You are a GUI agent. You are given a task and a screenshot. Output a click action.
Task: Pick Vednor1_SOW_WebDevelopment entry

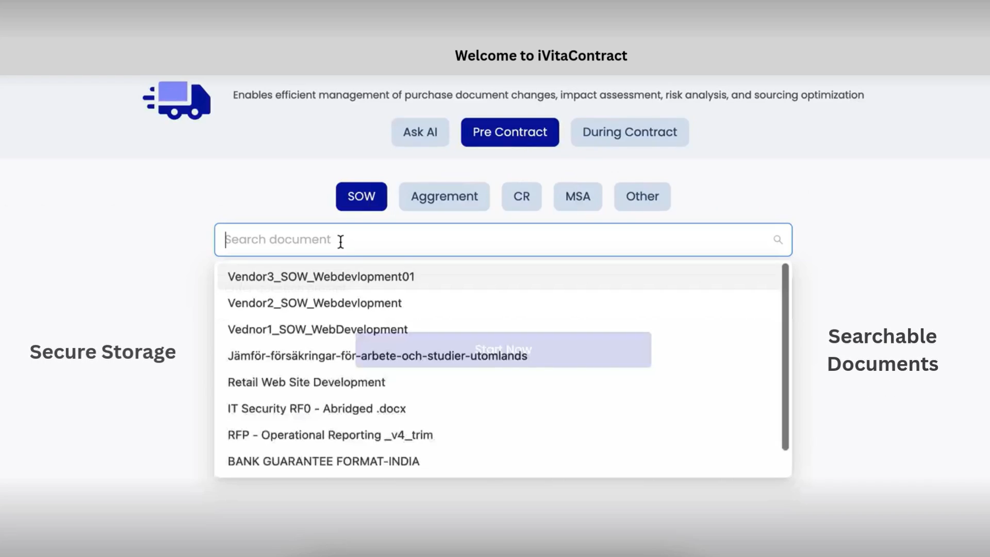tap(318, 330)
